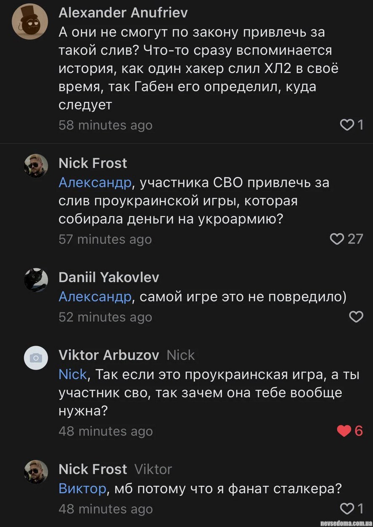Click the Виктор mention in last reply

(x=82, y=488)
